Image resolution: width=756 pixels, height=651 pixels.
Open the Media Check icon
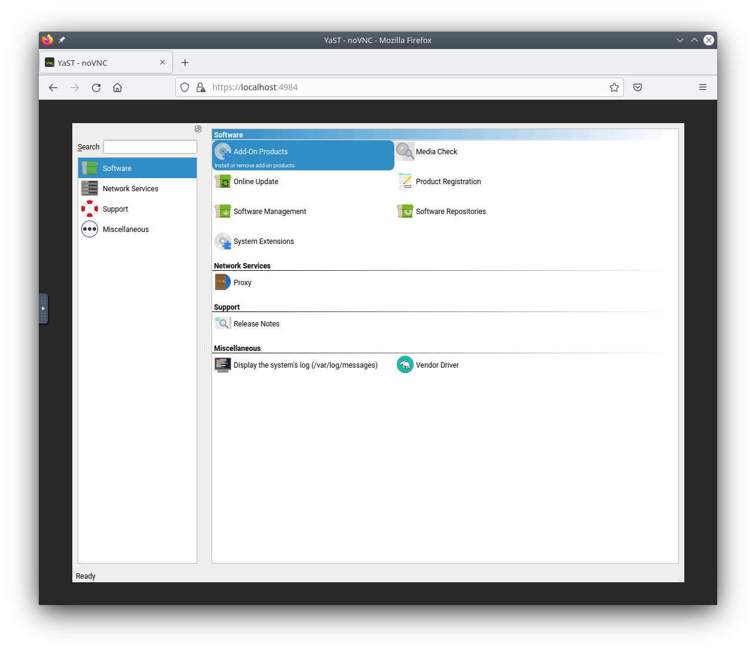point(405,151)
